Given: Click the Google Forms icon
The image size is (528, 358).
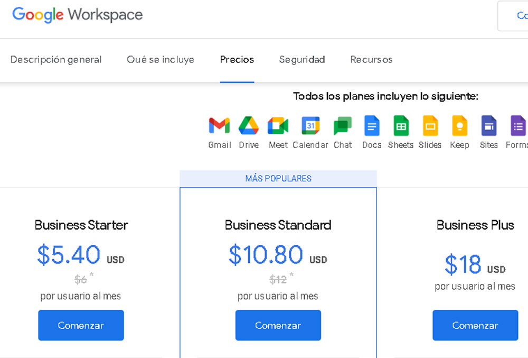Looking at the screenshot, I should pyautogui.click(x=518, y=125).
